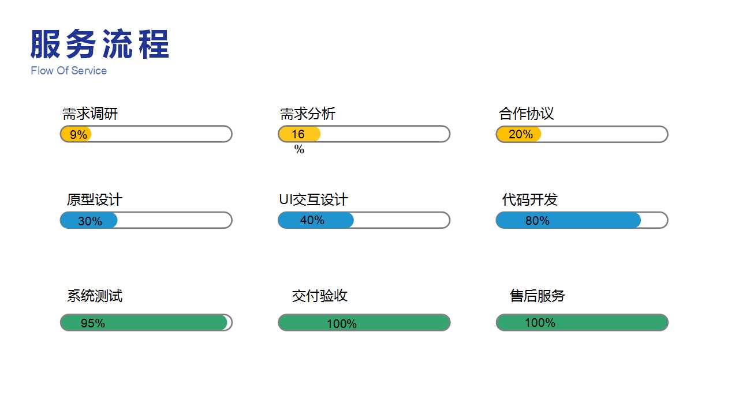Screen dimensions: 739x415
Task: Select the 合作协议 label
Action: point(527,114)
